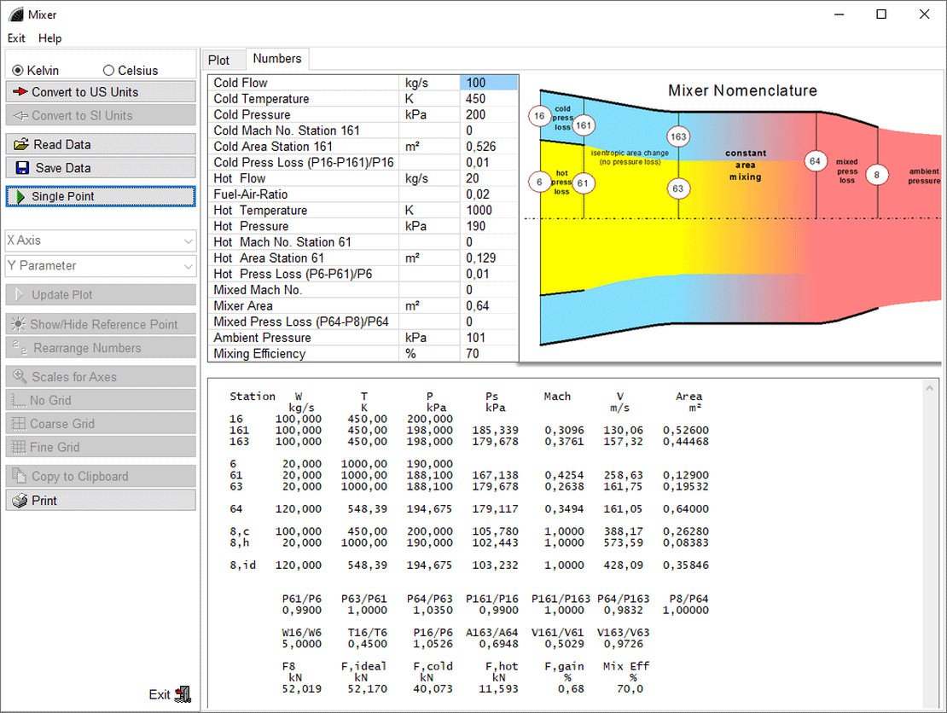The width and height of the screenshot is (947, 713).
Task: Open the X Axis dropdown
Action: (x=101, y=241)
